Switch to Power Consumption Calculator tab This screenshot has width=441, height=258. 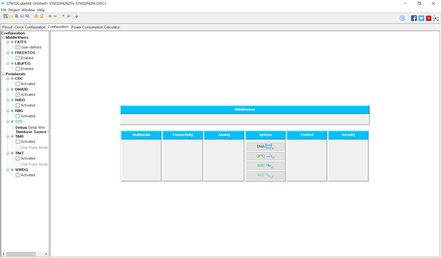click(95, 27)
